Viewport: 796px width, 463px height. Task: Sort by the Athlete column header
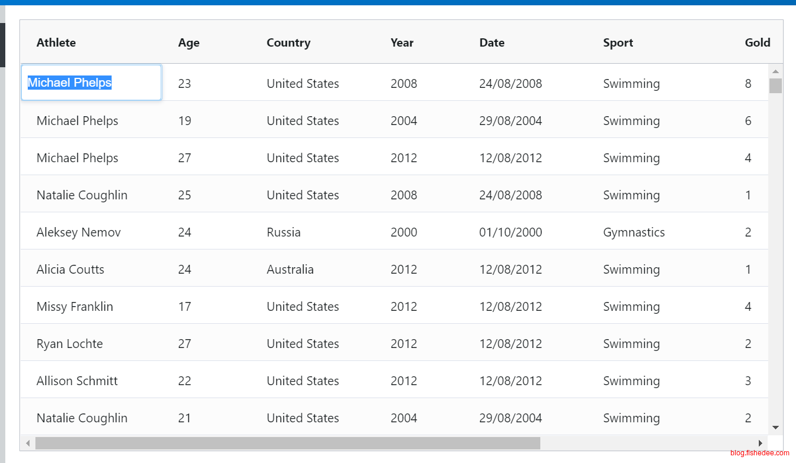point(56,42)
